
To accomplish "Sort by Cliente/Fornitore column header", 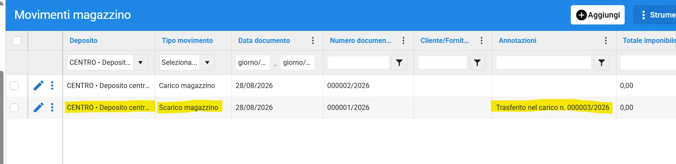I will pos(444,41).
